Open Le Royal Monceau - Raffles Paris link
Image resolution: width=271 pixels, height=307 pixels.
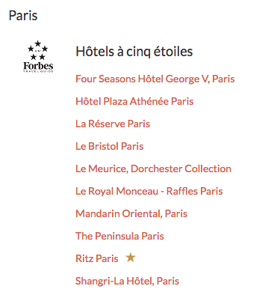(x=149, y=191)
